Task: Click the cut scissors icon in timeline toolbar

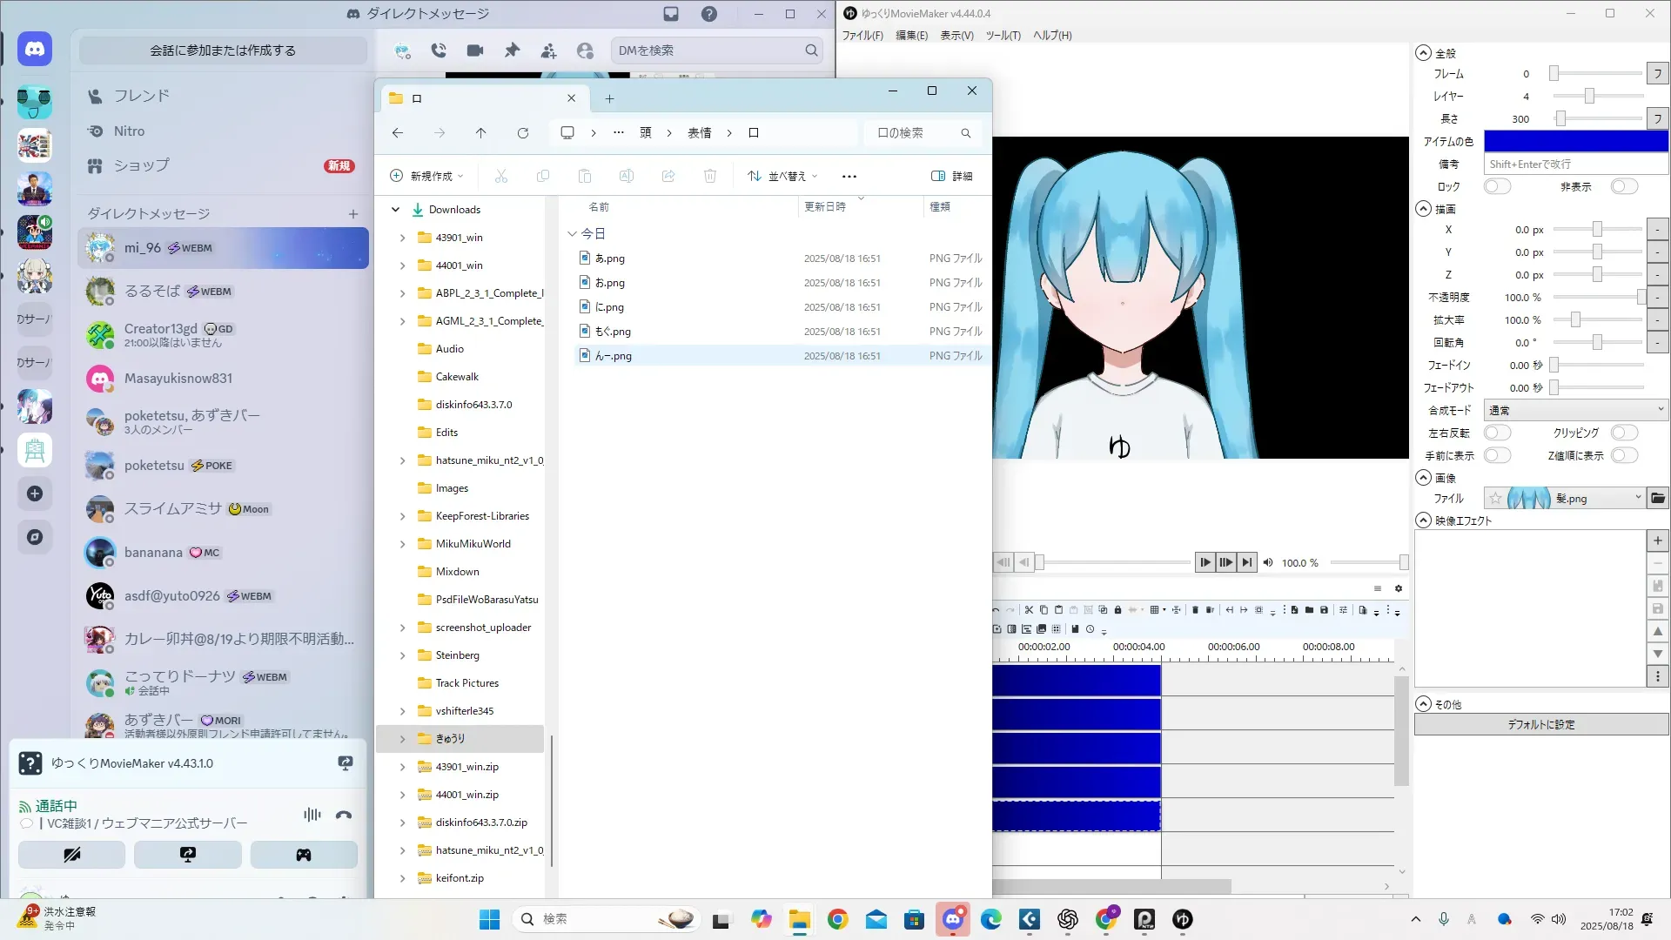Action: coord(1029,610)
